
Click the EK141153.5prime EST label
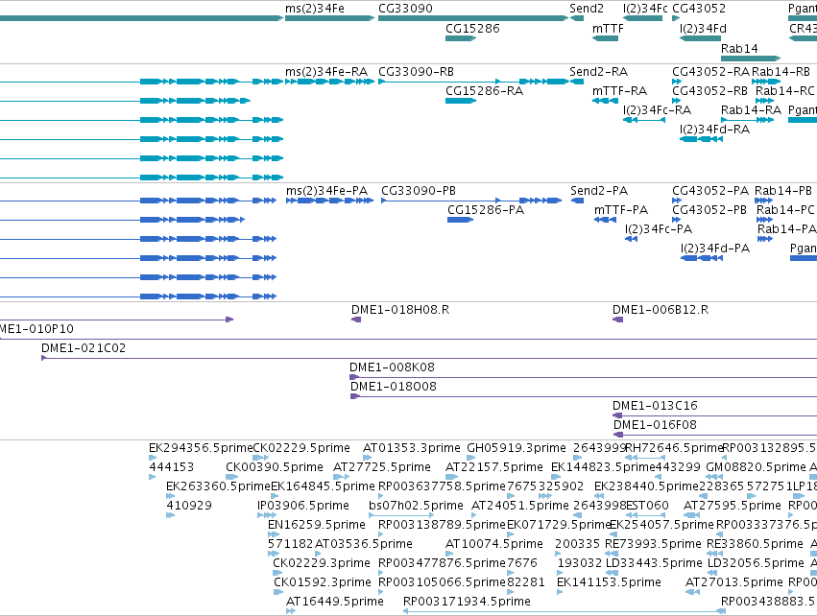[x=609, y=582]
